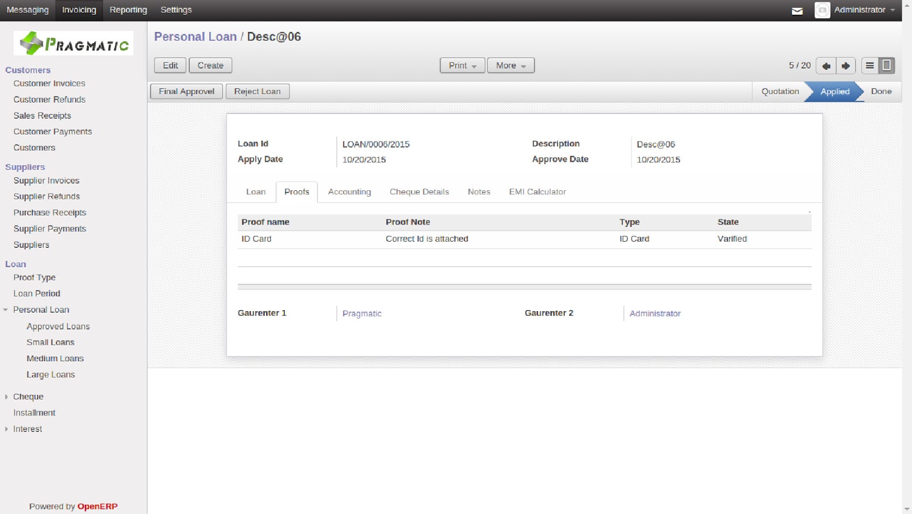Click the scrollbar down arrow
This screenshot has height=514, width=912.
click(907, 509)
